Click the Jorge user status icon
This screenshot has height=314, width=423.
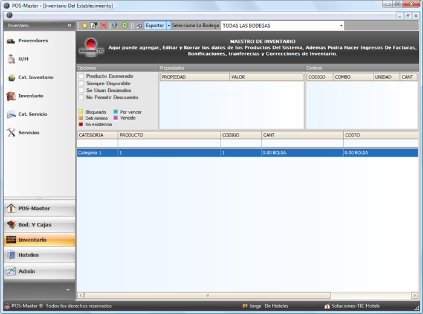click(x=245, y=306)
